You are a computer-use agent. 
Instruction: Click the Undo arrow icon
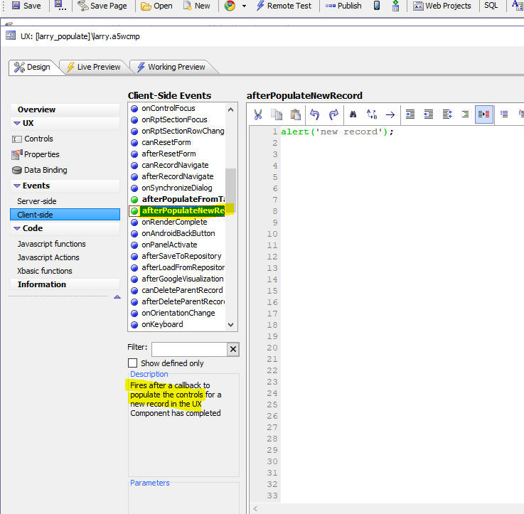315,114
